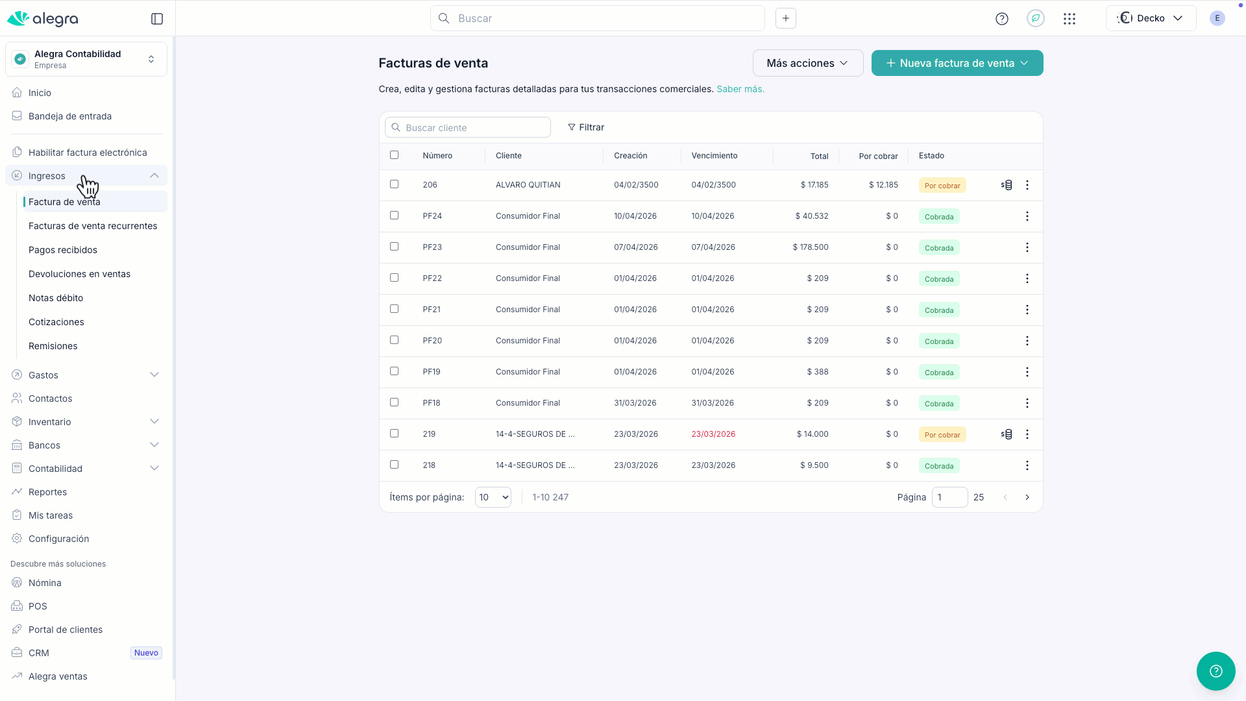Open the Más acciones dropdown

807,63
